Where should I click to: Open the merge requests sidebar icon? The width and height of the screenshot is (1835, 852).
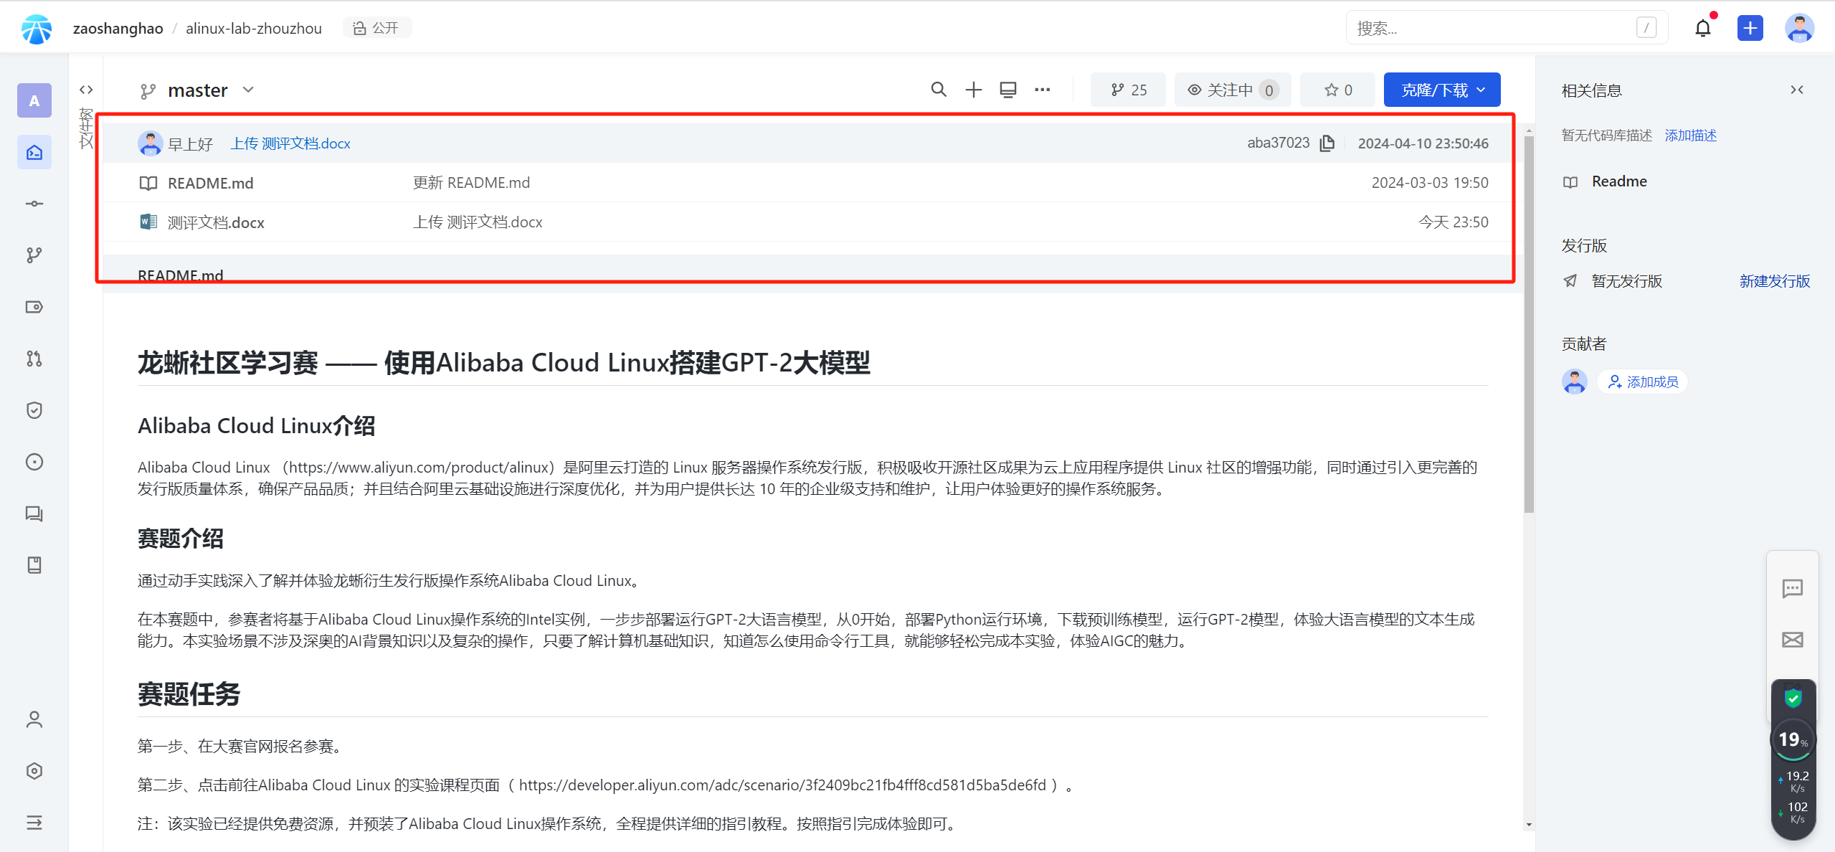(x=34, y=359)
